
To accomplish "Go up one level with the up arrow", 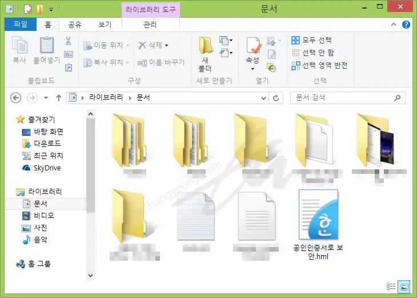I will coord(59,98).
